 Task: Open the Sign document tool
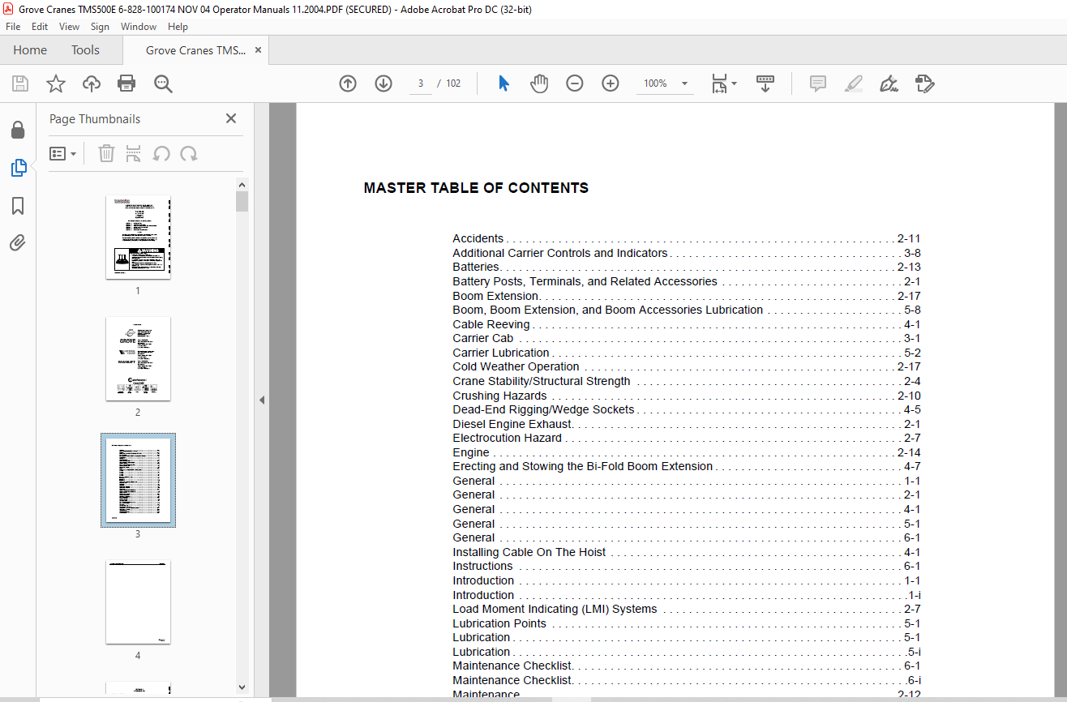tap(889, 83)
